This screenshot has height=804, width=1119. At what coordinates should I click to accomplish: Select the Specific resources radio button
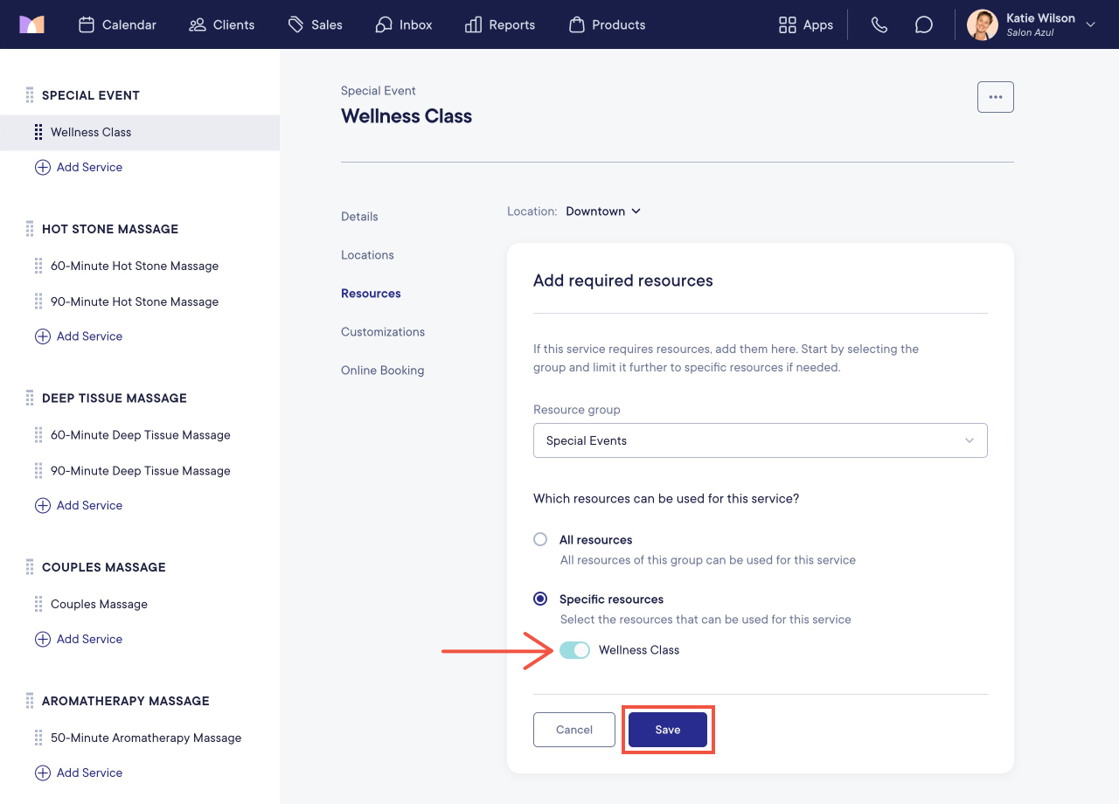coord(540,599)
